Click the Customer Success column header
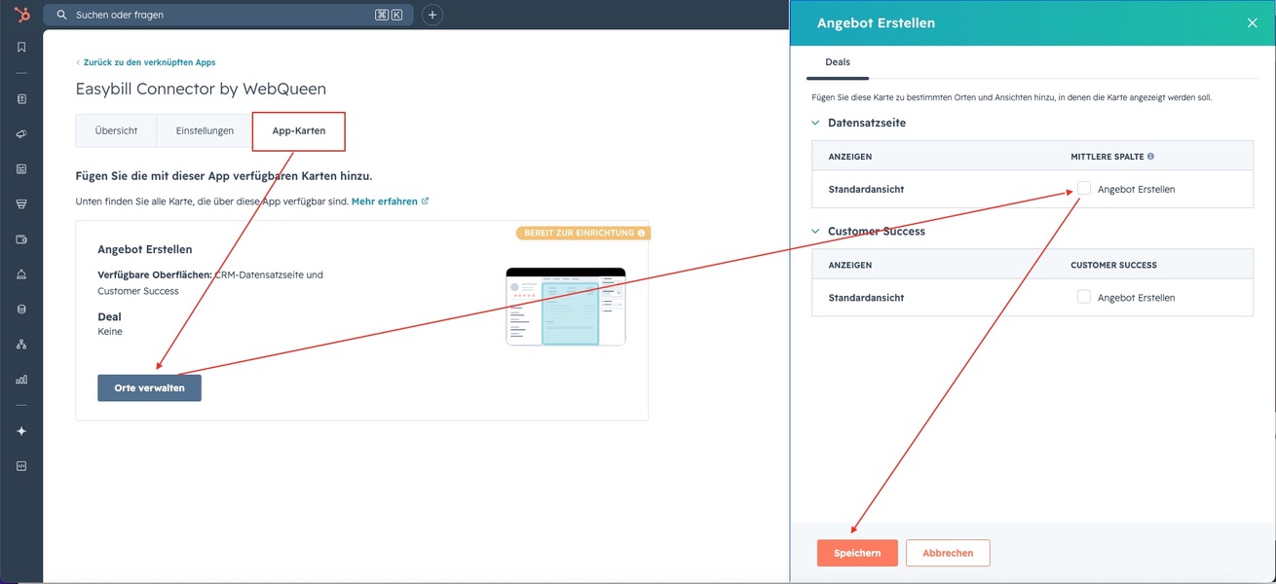The height and width of the screenshot is (584, 1276). pyautogui.click(x=1113, y=265)
